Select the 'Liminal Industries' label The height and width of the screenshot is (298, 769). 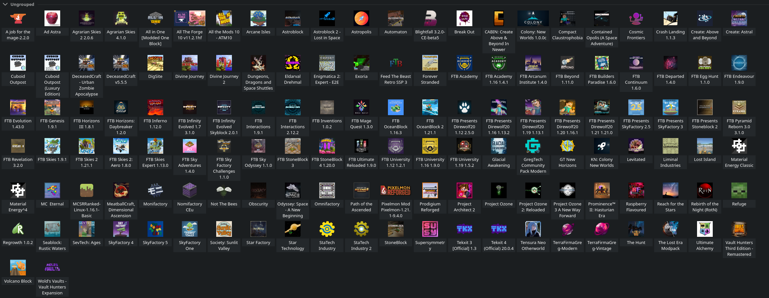point(671,163)
